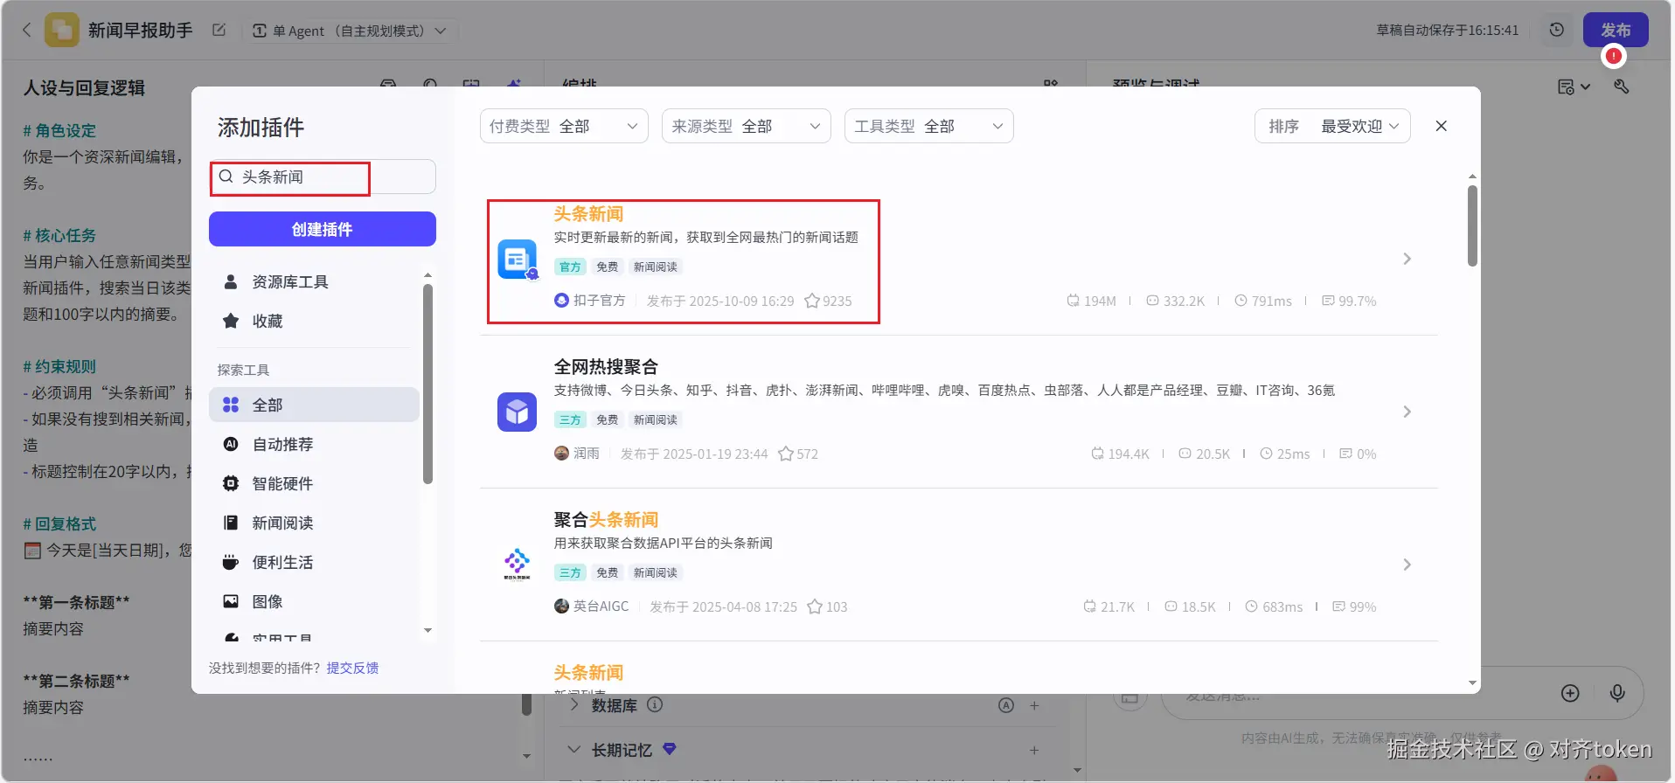
Task: Expand the 聚合头条新闻 row chevron
Action: tap(1407, 565)
